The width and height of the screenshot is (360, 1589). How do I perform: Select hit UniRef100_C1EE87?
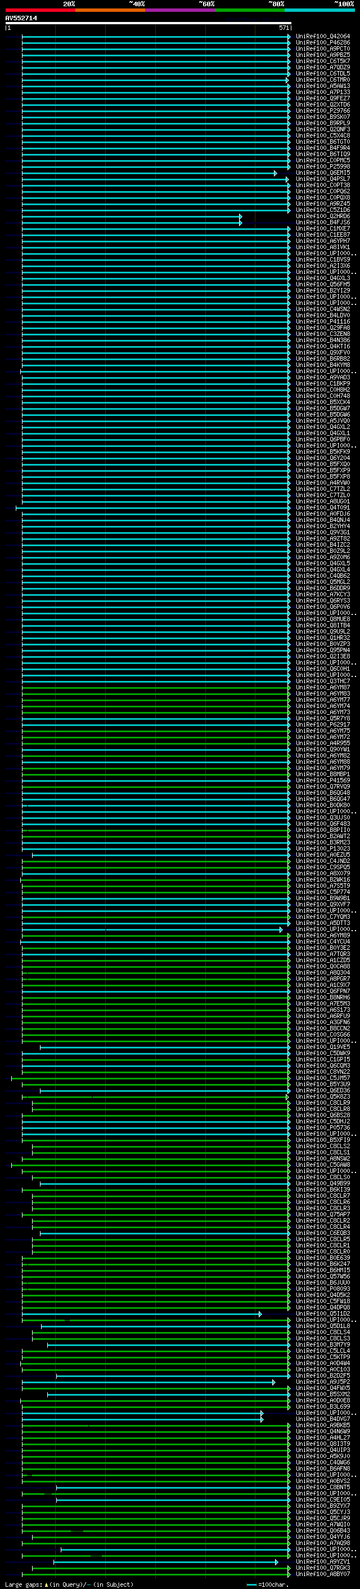323,235
